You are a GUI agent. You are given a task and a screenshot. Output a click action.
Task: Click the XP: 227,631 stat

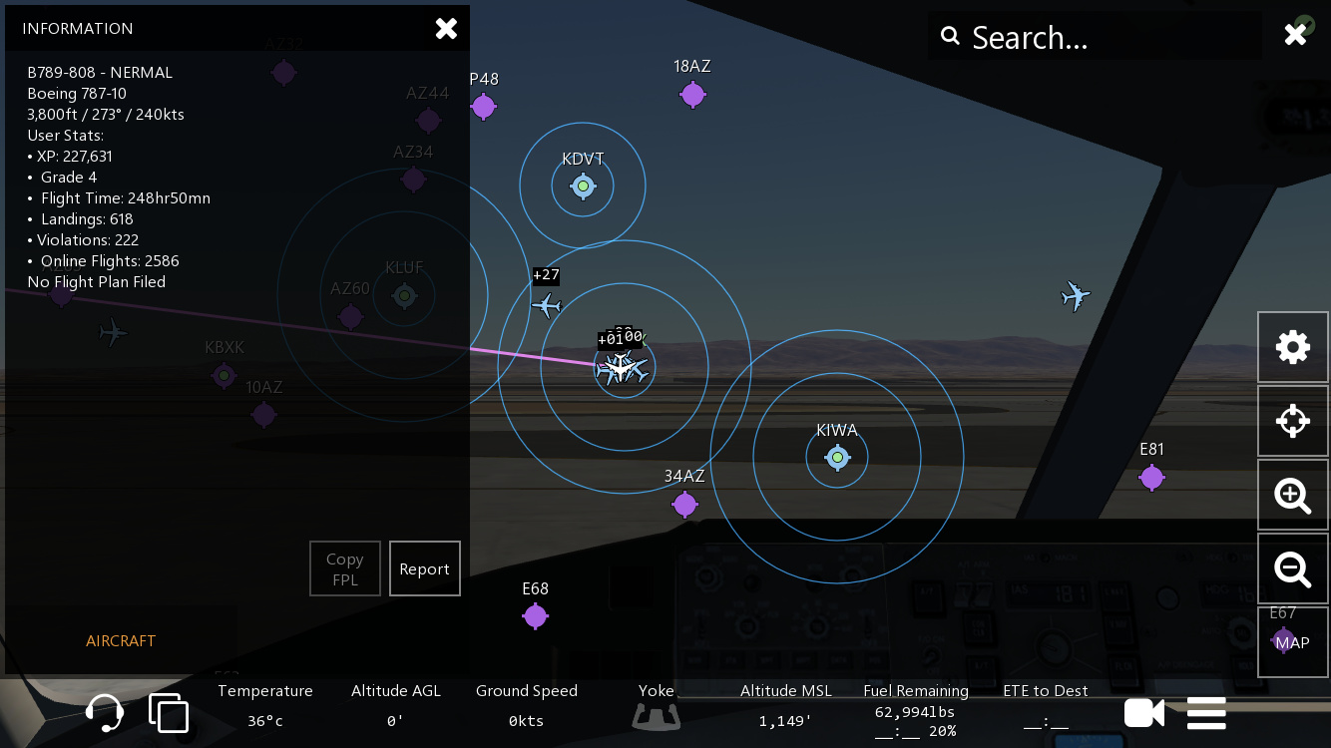coord(70,157)
